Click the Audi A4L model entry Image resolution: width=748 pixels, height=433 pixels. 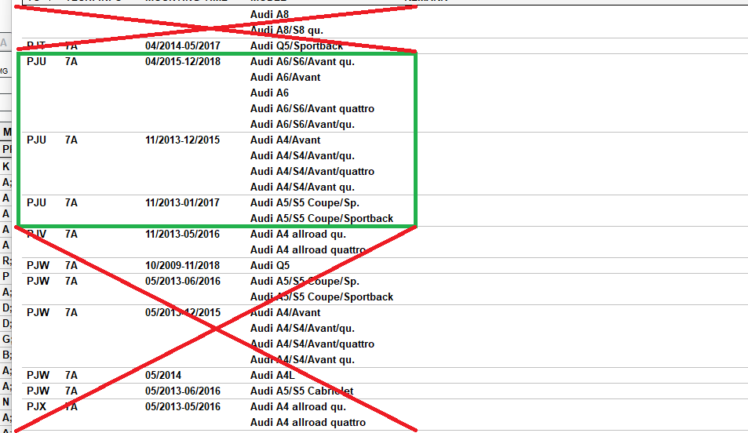tap(272, 375)
